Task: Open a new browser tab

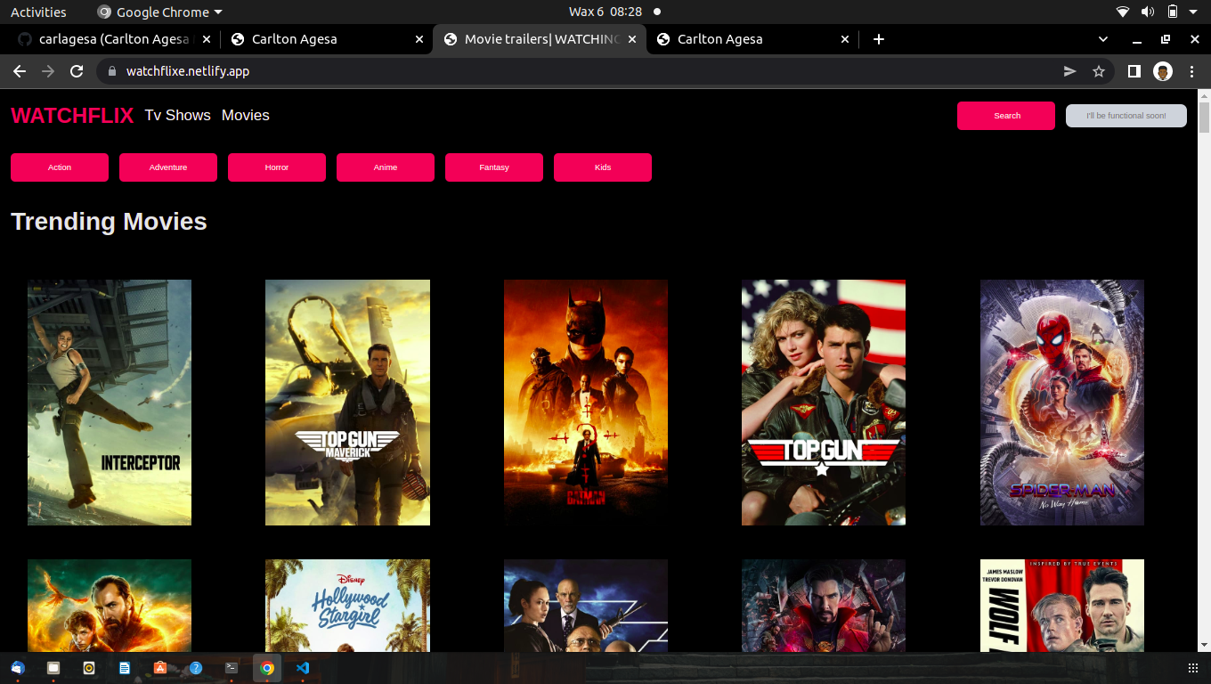Action: coord(879,39)
